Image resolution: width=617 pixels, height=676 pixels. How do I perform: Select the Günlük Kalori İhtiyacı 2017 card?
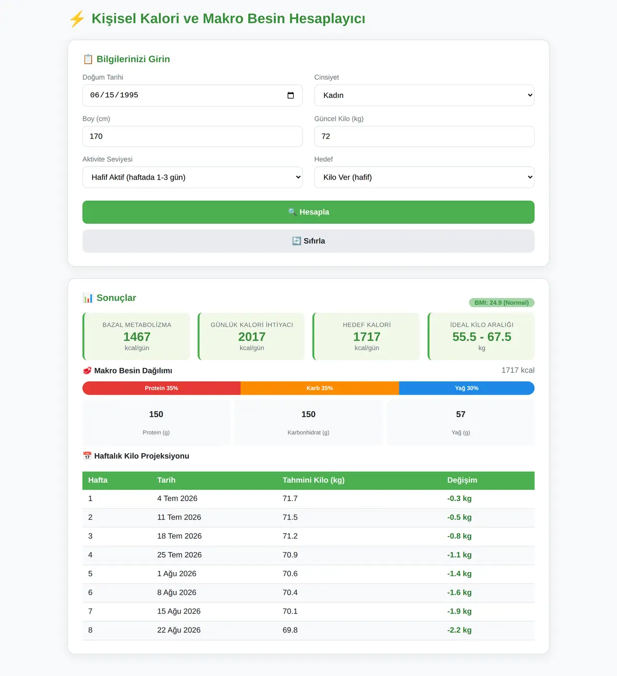pyautogui.click(x=251, y=336)
